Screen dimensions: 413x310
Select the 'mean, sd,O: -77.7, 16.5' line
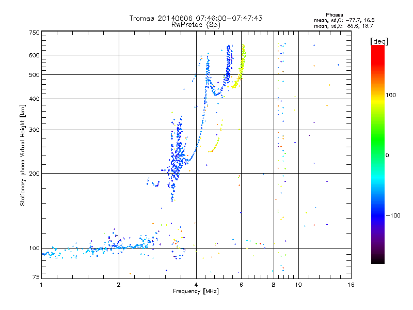coord(344,20)
